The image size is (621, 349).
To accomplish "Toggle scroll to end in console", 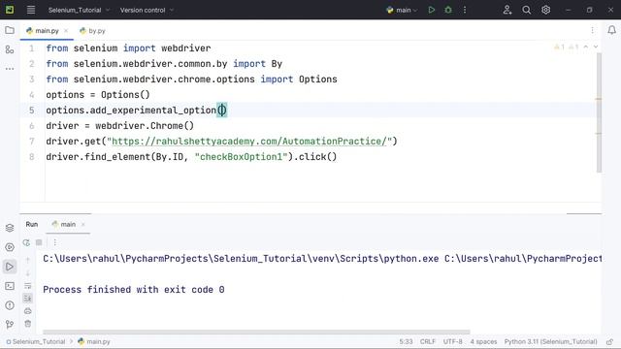I will click(x=28, y=299).
